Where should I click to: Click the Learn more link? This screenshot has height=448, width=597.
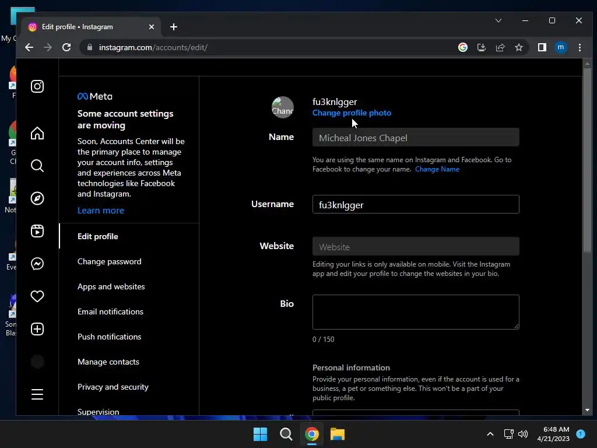100,210
